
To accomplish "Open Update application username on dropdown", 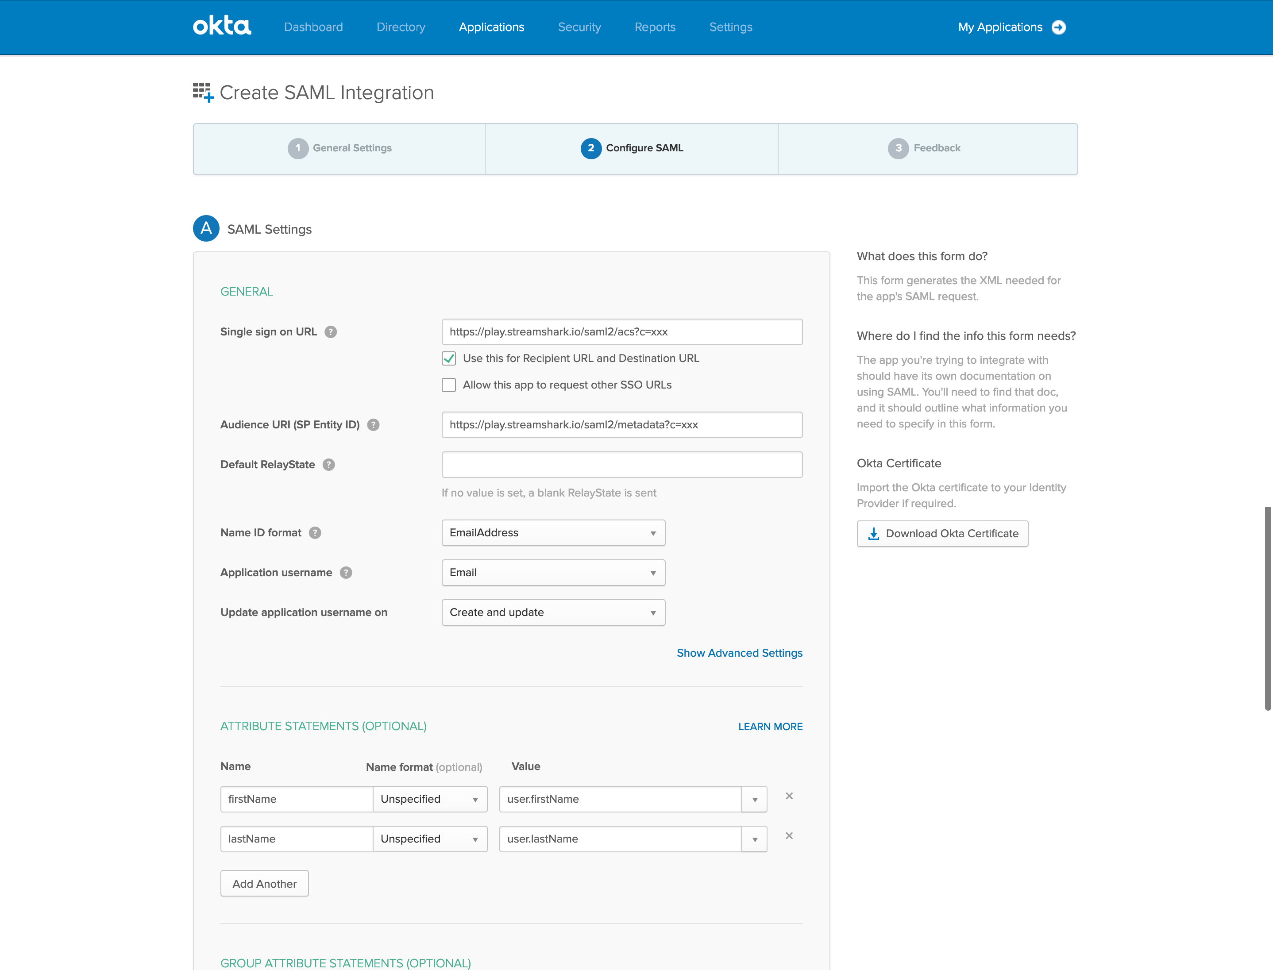I will pos(553,612).
